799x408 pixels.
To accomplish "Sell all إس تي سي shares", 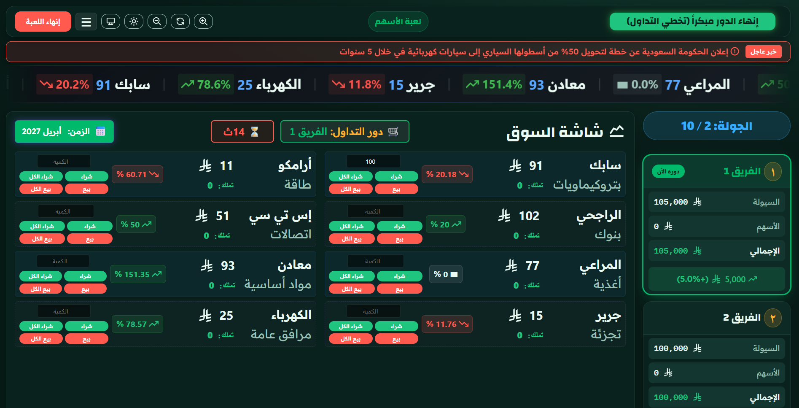I will click(x=42, y=239).
